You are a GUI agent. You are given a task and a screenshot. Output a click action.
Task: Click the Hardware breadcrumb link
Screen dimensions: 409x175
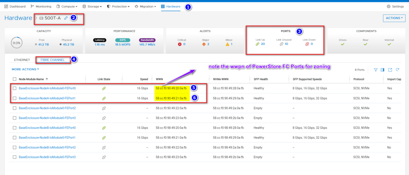pyautogui.click(x=18, y=18)
